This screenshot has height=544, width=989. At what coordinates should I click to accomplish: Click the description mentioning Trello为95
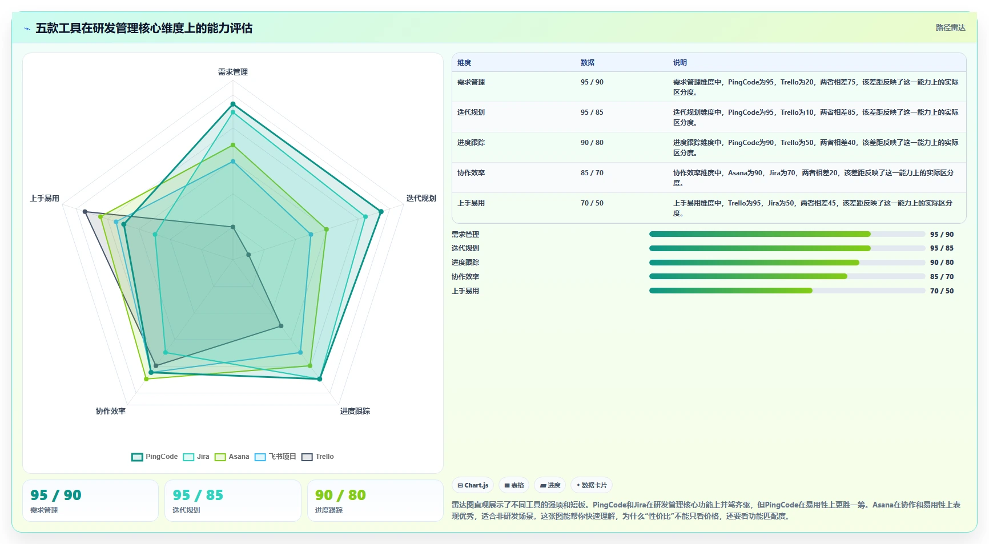coord(813,208)
